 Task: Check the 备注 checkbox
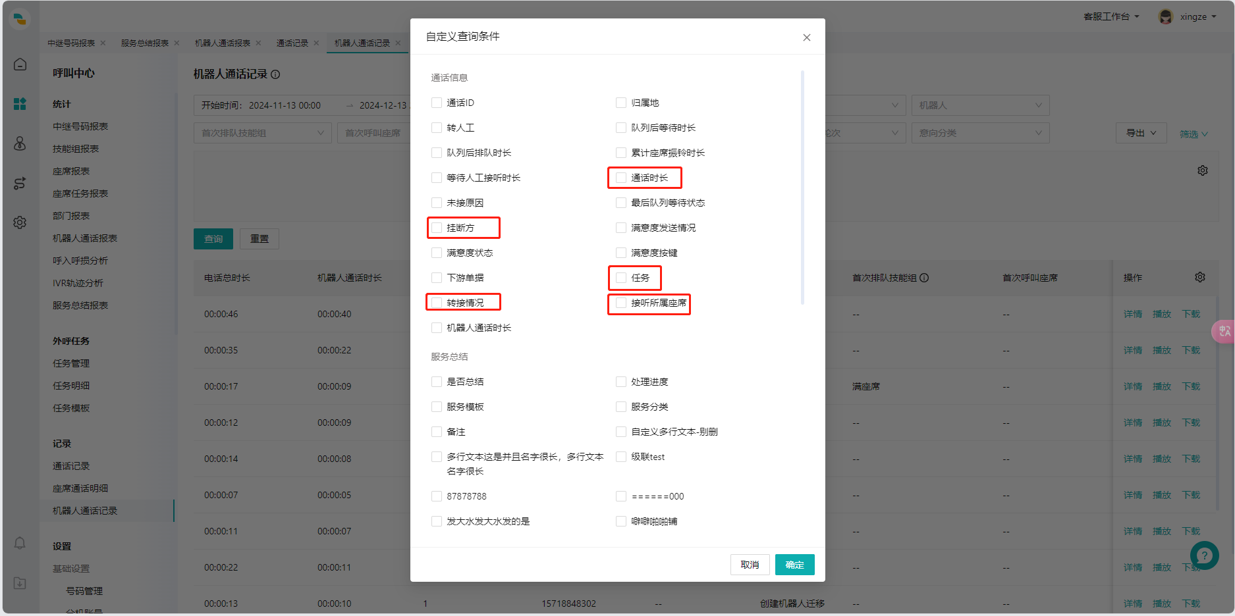tap(437, 432)
